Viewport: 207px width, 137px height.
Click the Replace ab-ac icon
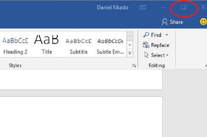[146, 45]
